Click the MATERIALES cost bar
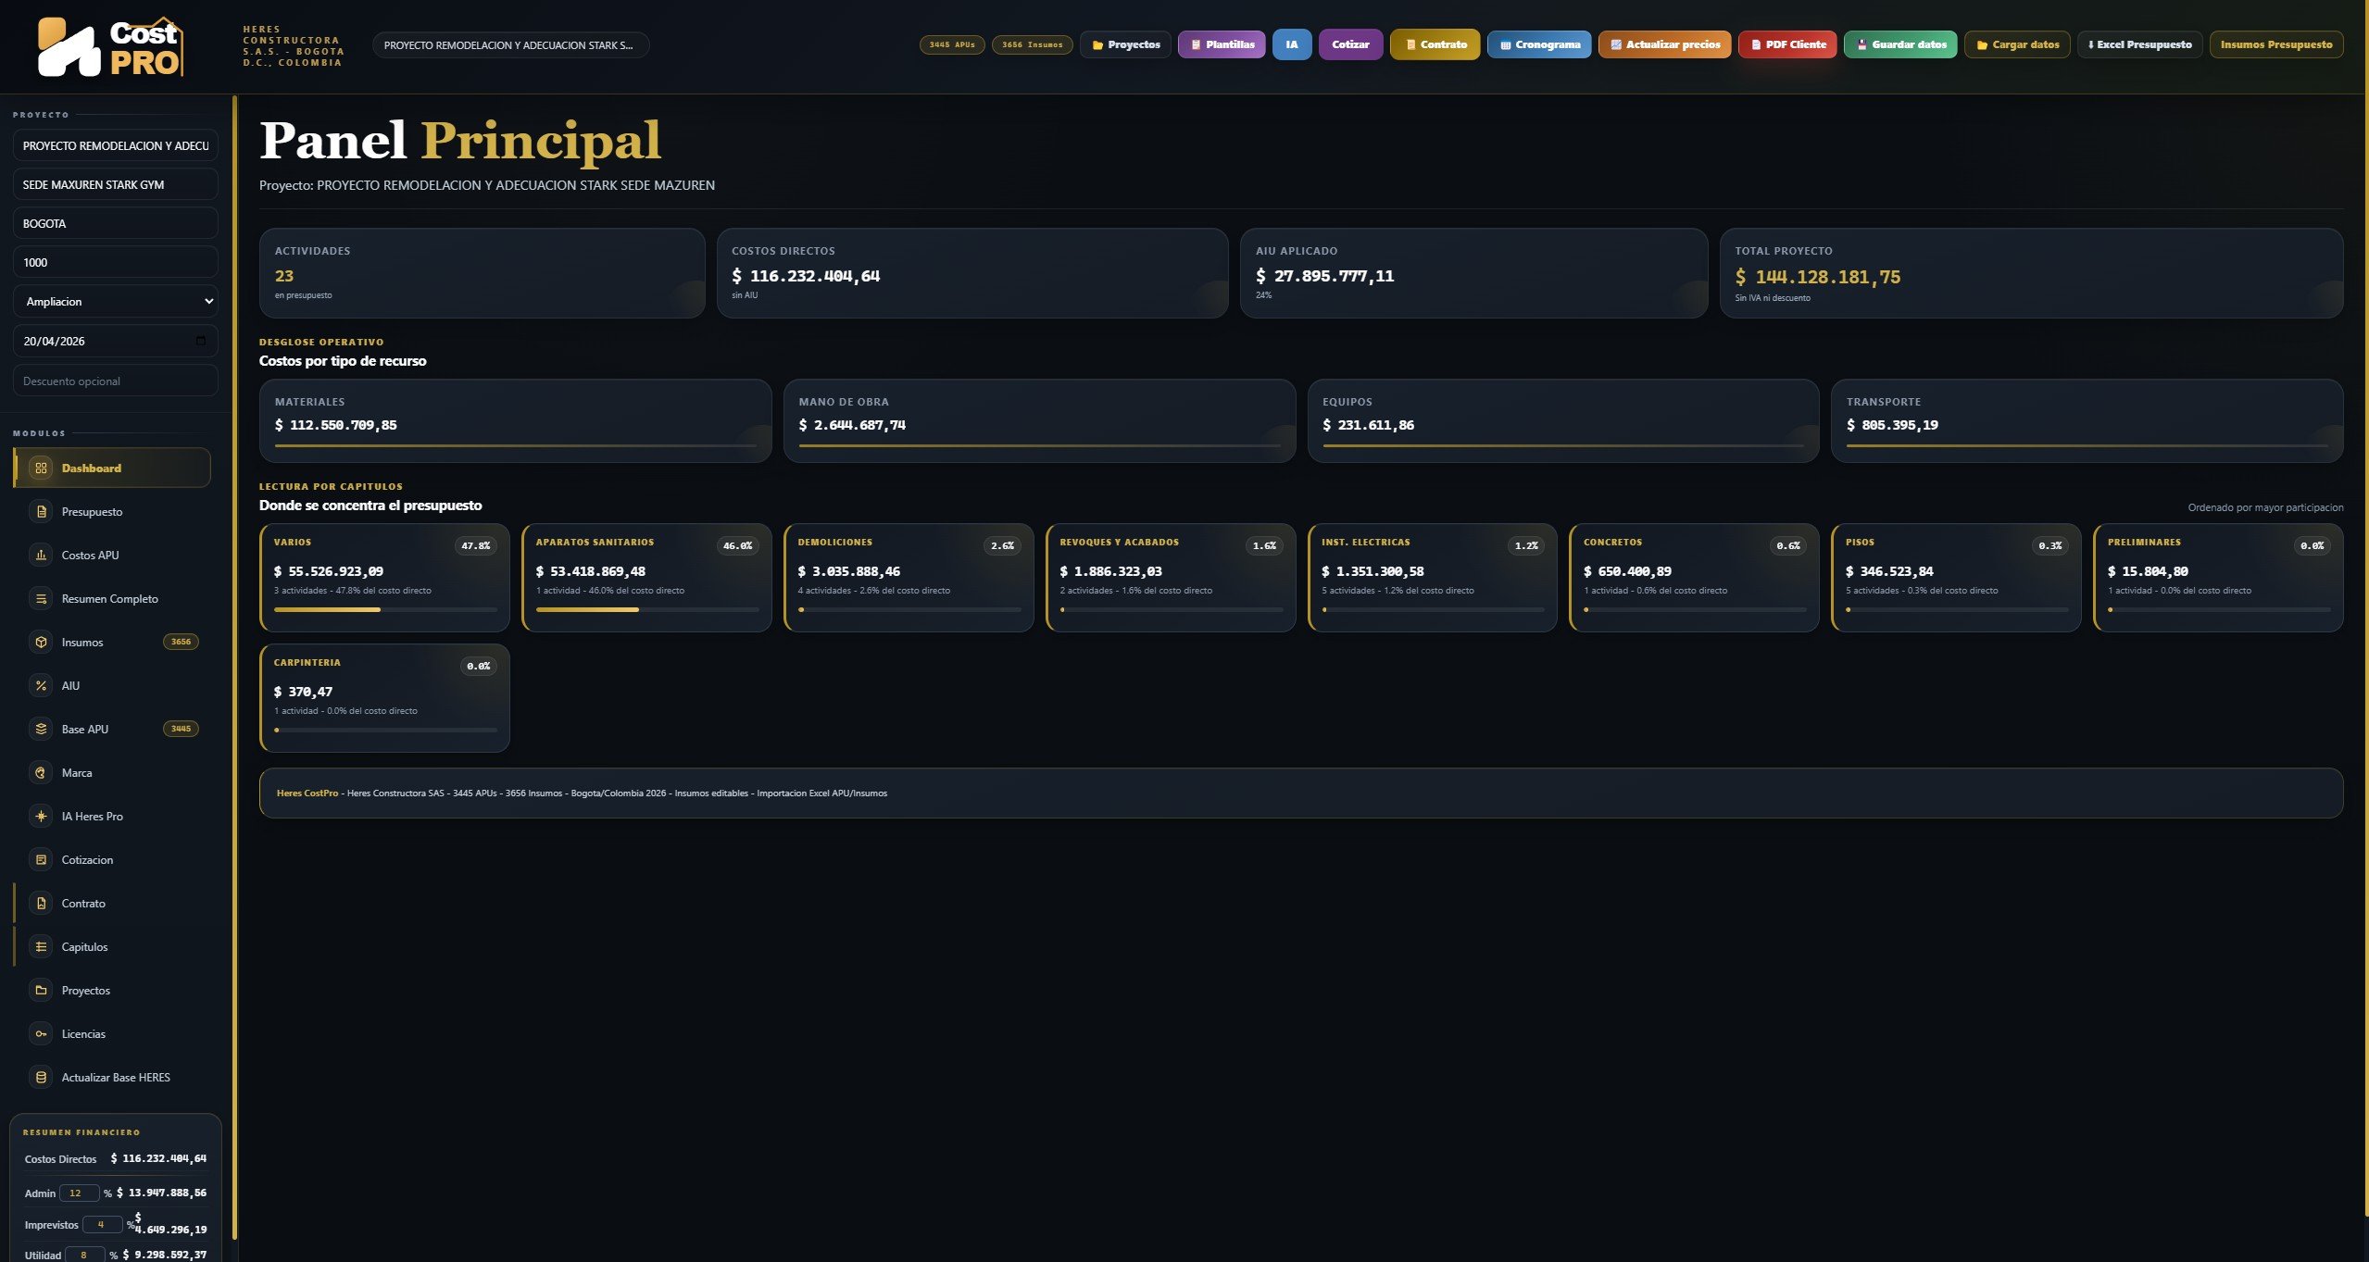Viewport: 2369px width, 1262px height. click(x=516, y=446)
